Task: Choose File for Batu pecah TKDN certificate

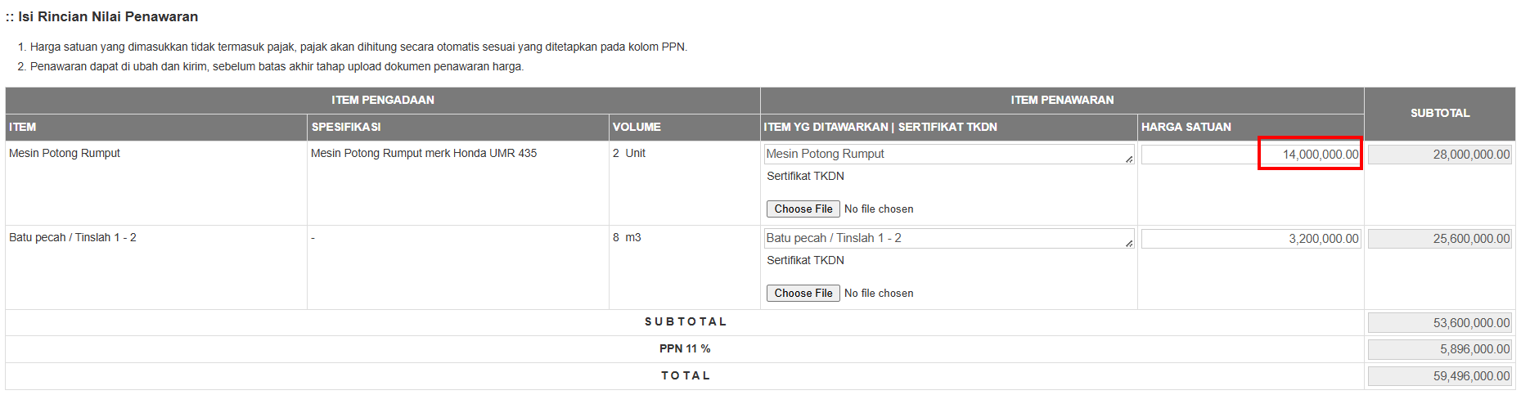Action: click(x=803, y=293)
